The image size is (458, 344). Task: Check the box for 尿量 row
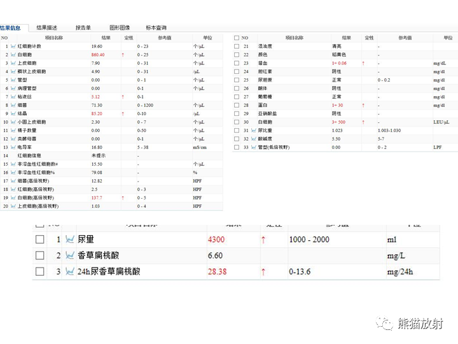[39, 240]
